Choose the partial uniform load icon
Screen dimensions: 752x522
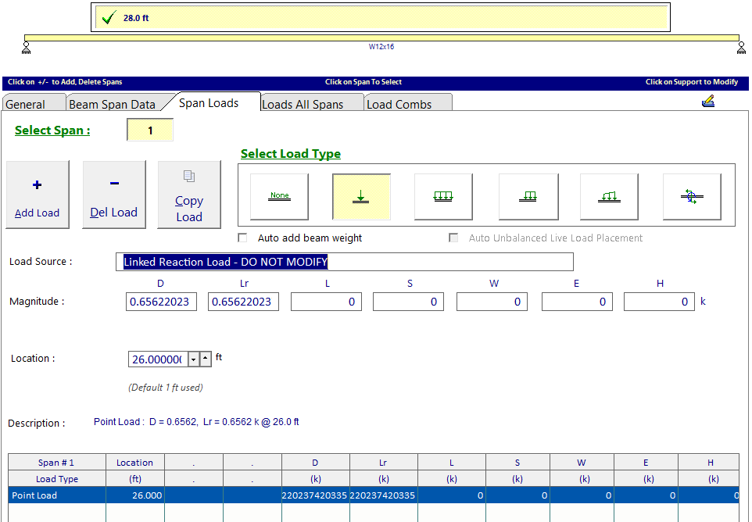528,196
